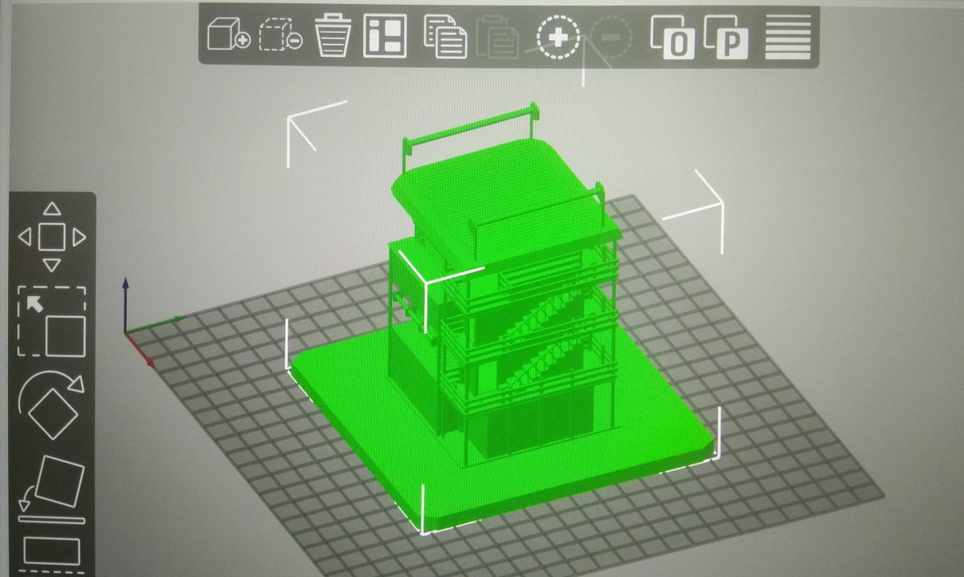This screenshot has height=577, width=964.
Task: Duplicate the model with the copy icon
Action: coord(443,35)
